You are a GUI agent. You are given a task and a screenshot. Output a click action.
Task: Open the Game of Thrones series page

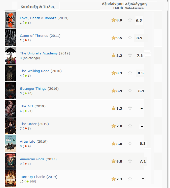tap(34, 36)
